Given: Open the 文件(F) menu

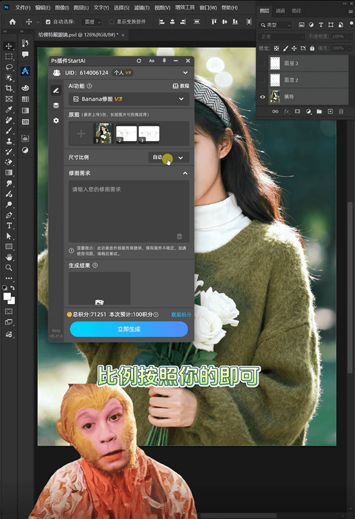Looking at the screenshot, I should [23, 8].
